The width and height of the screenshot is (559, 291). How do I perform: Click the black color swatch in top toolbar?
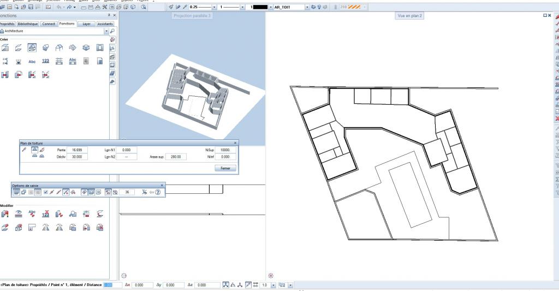[260, 7]
